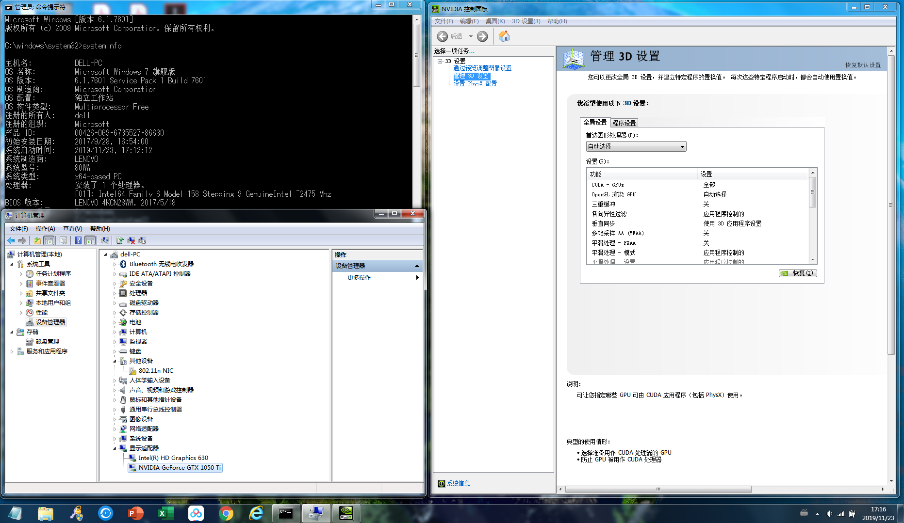Switch to the 程序设置 tab
Image resolution: width=904 pixels, height=523 pixels.
click(x=624, y=123)
